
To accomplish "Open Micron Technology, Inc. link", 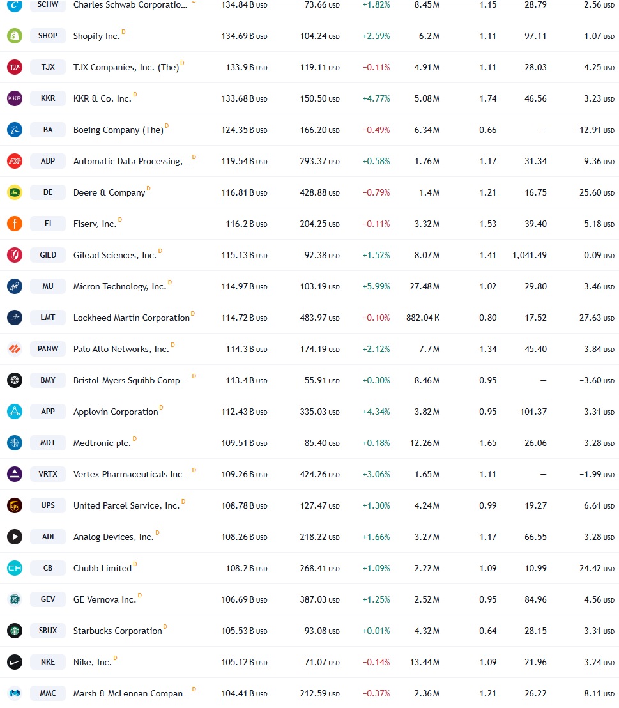I will [119, 287].
